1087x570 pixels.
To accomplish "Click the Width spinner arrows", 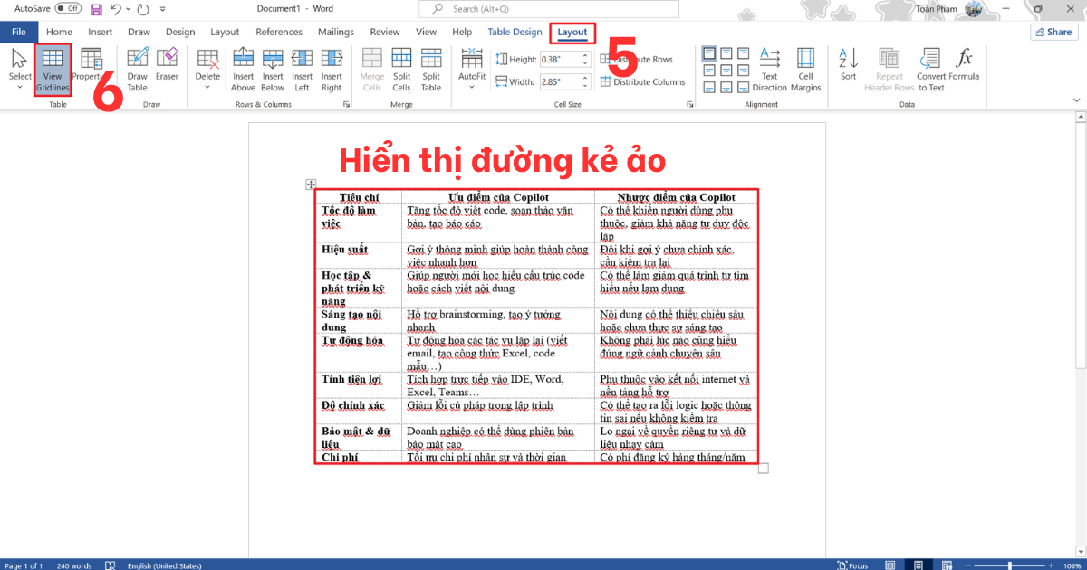I will pos(584,81).
